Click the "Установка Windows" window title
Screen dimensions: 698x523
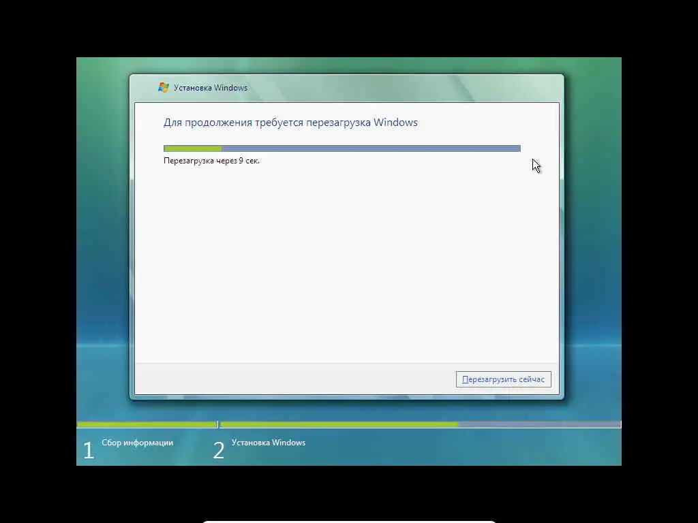click(211, 88)
